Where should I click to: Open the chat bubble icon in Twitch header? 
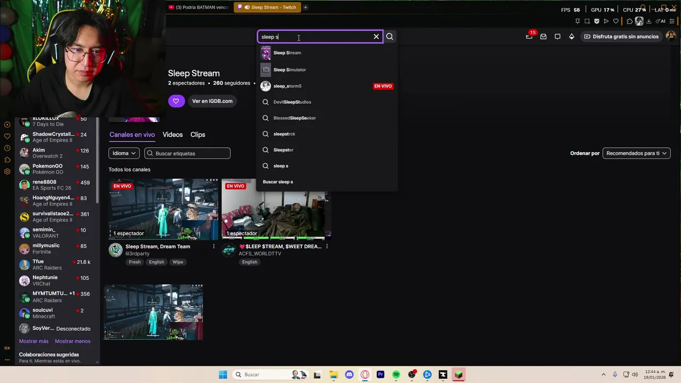[558, 37]
